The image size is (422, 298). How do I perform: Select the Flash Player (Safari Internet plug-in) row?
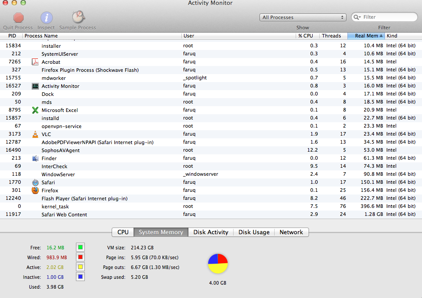click(x=211, y=198)
